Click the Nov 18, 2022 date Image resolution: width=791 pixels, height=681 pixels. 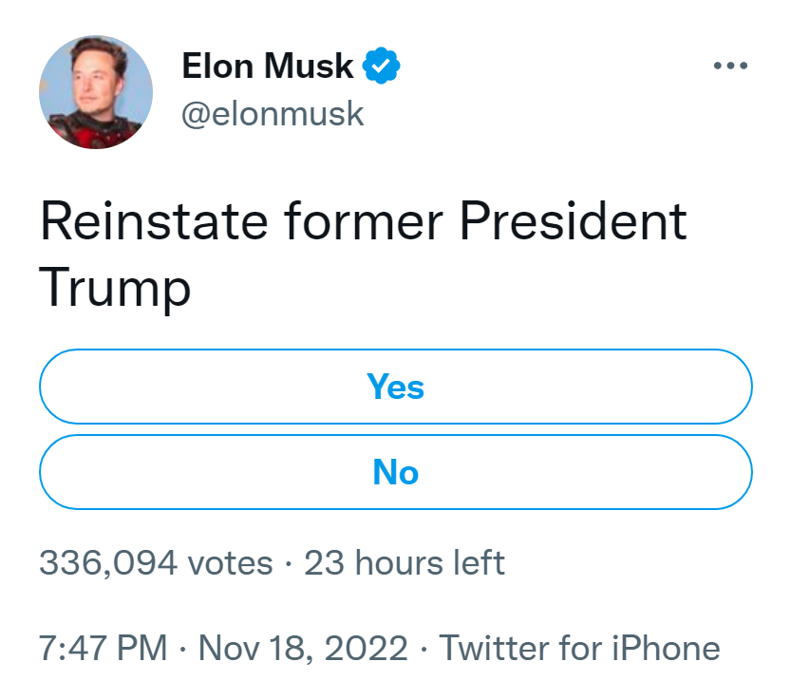(x=303, y=648)
